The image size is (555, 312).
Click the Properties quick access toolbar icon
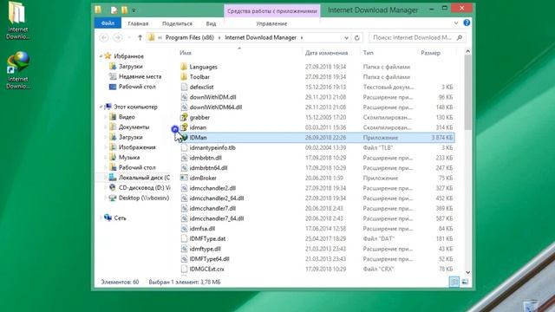point(114,10)
